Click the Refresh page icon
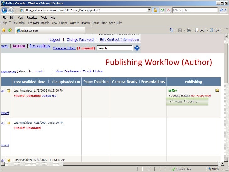Viewport: 229px width, 172px height. click(x=162, y=10)
